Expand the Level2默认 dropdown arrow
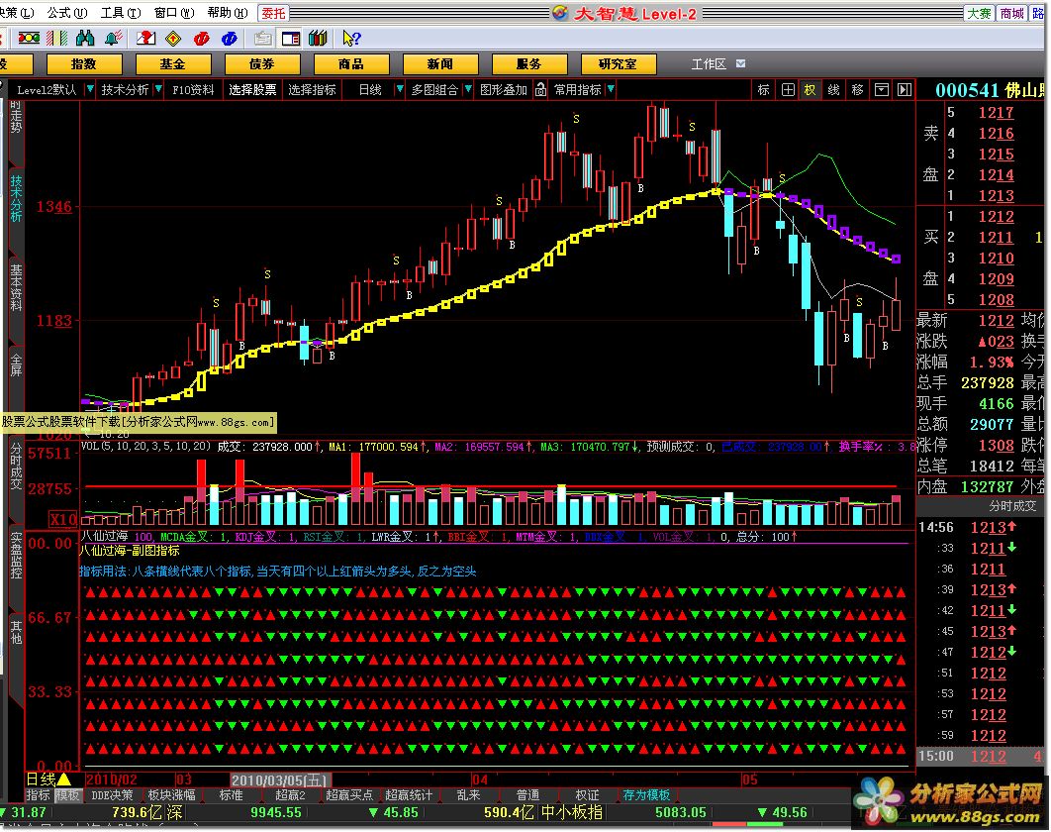 click(89, 89)
